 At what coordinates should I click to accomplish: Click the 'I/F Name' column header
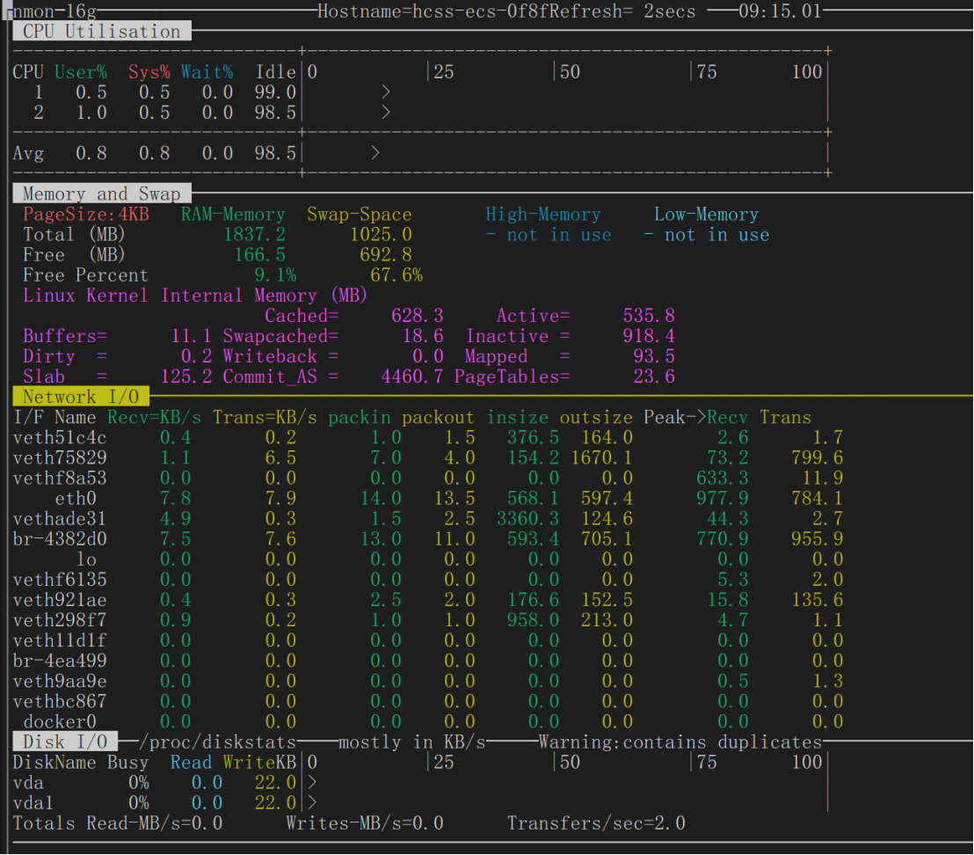[55, 417]
